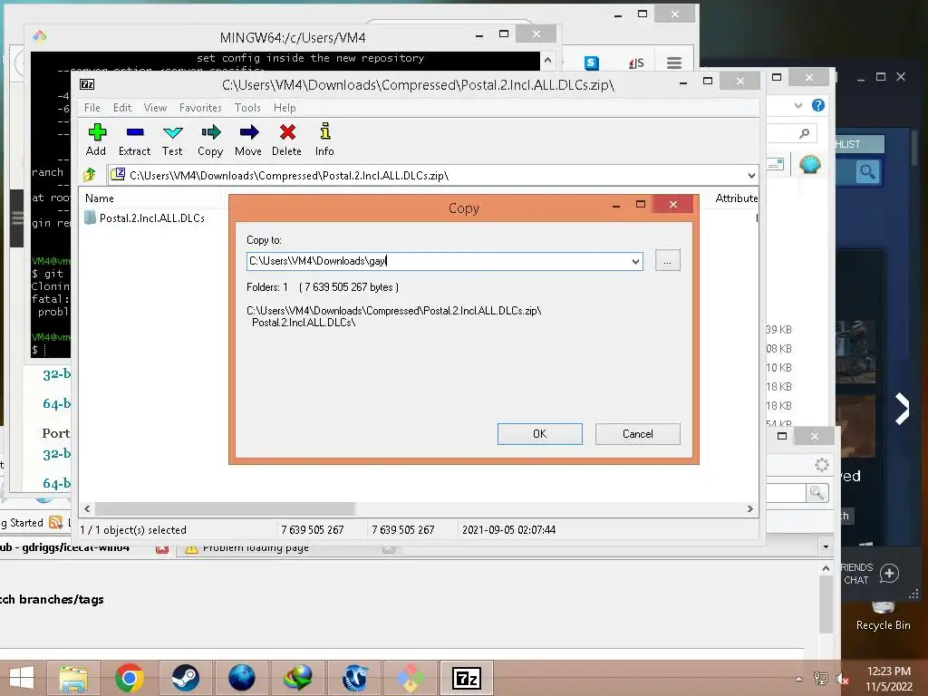The width and height of the screenshot is (928, 696).
Task: Click the Delete toolbar icon
Action: click(x=287, y=140)
